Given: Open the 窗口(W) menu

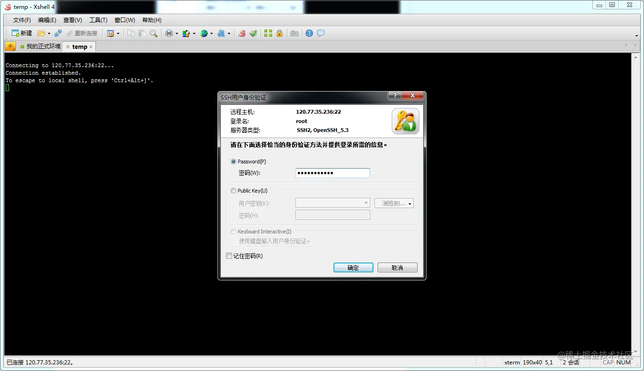Looking at the screenshot, I should (124, 20).
